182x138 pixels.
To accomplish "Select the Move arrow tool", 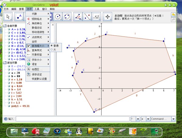I will click(x=8, y=16).
